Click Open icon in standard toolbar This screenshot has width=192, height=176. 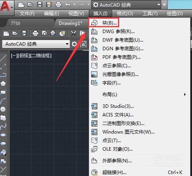(x=15, y=33)
